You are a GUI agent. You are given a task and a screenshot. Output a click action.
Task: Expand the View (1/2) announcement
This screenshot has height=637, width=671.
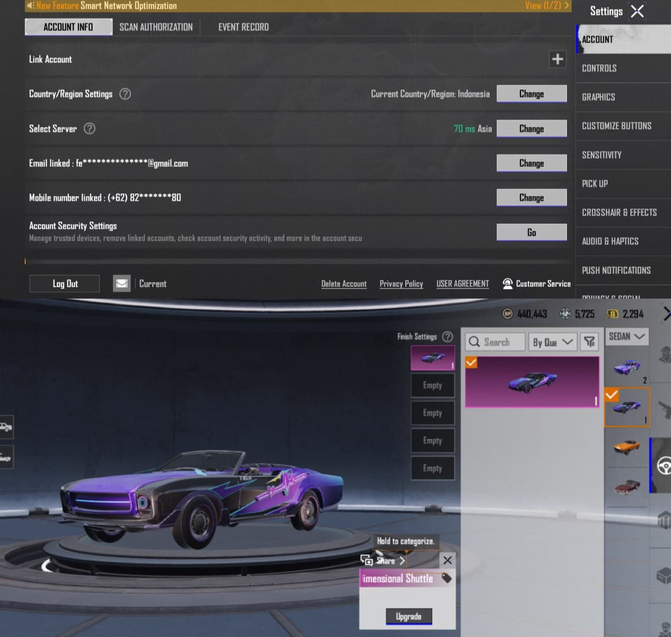(x=547, y=6)
